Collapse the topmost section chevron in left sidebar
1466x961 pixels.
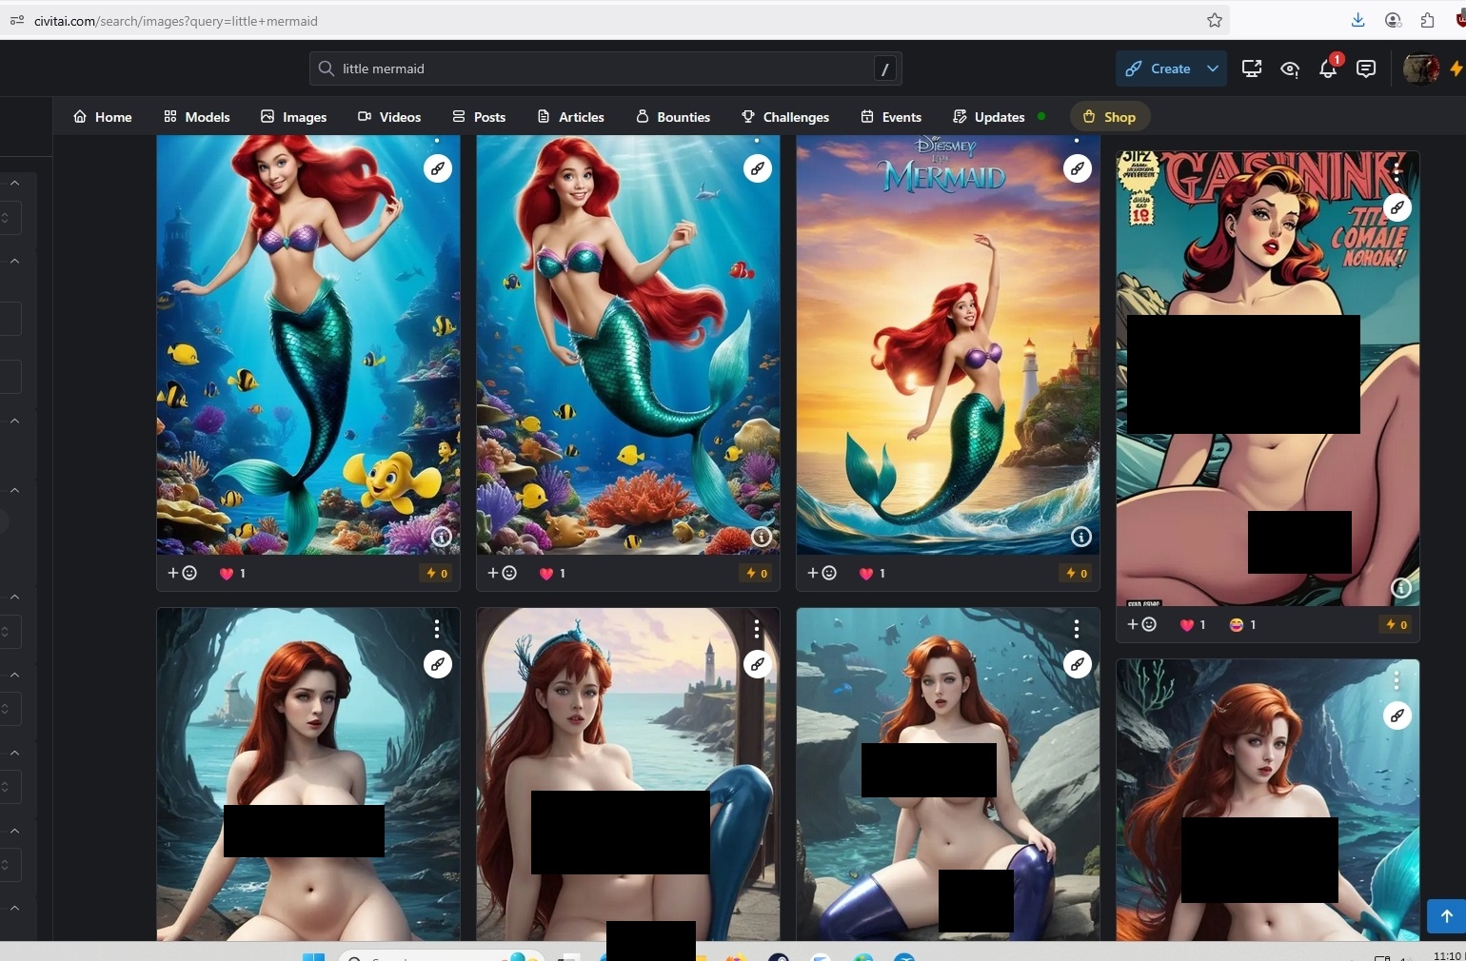coord(15,183)
